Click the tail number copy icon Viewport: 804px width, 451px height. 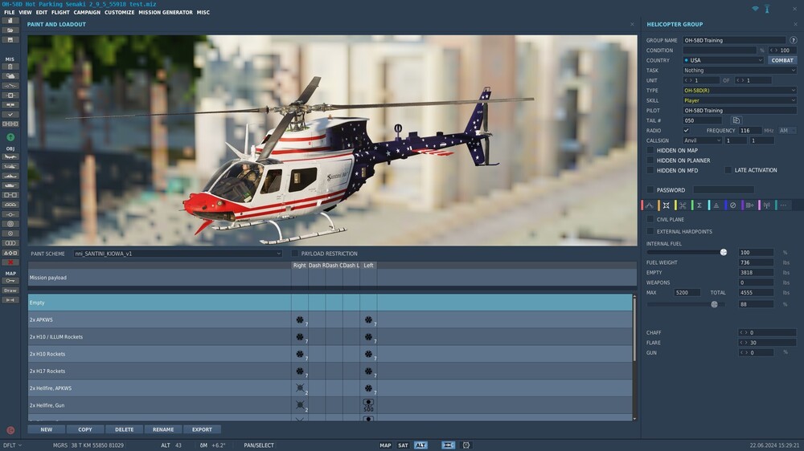coord(736,120)
